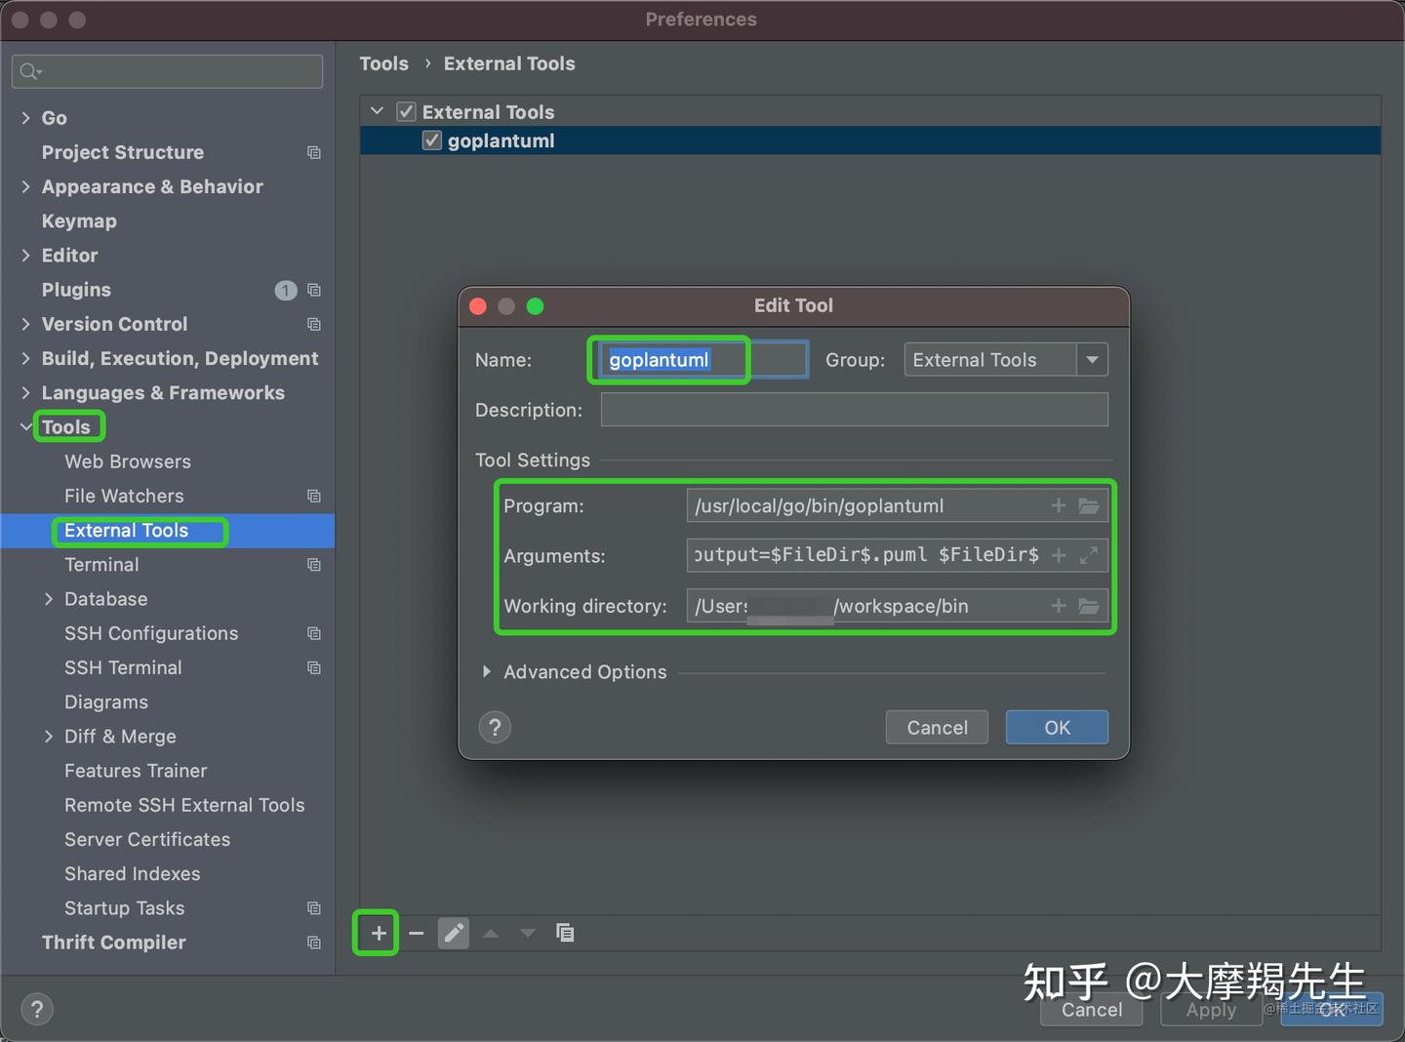Screen dimensions: 1405x1042
Task: Cancel the Edit Tool dialog
Action: pyautogui.click(x=937, y=728)
